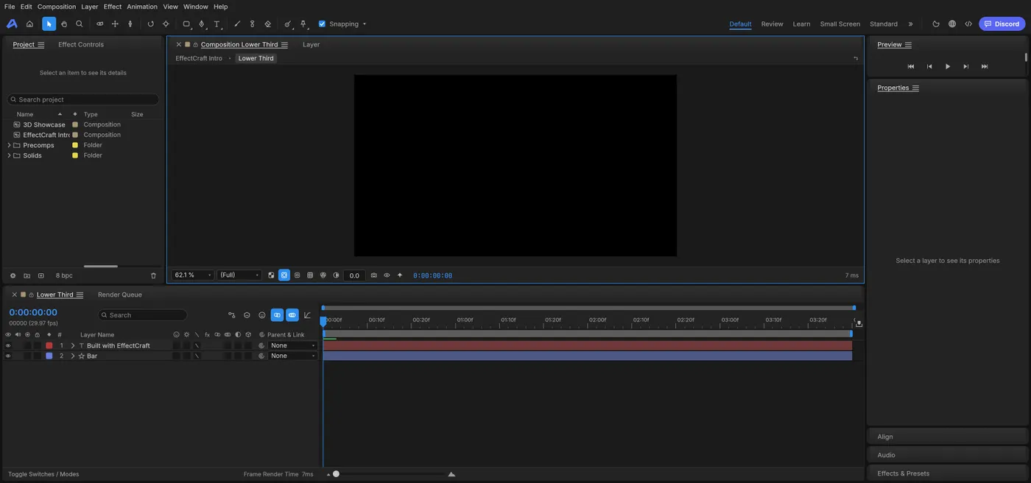Image resolution: width=1031 pixels, height=483 pixels.
Task: Click the Properties panel menu icon
Action: pos(915,88)
